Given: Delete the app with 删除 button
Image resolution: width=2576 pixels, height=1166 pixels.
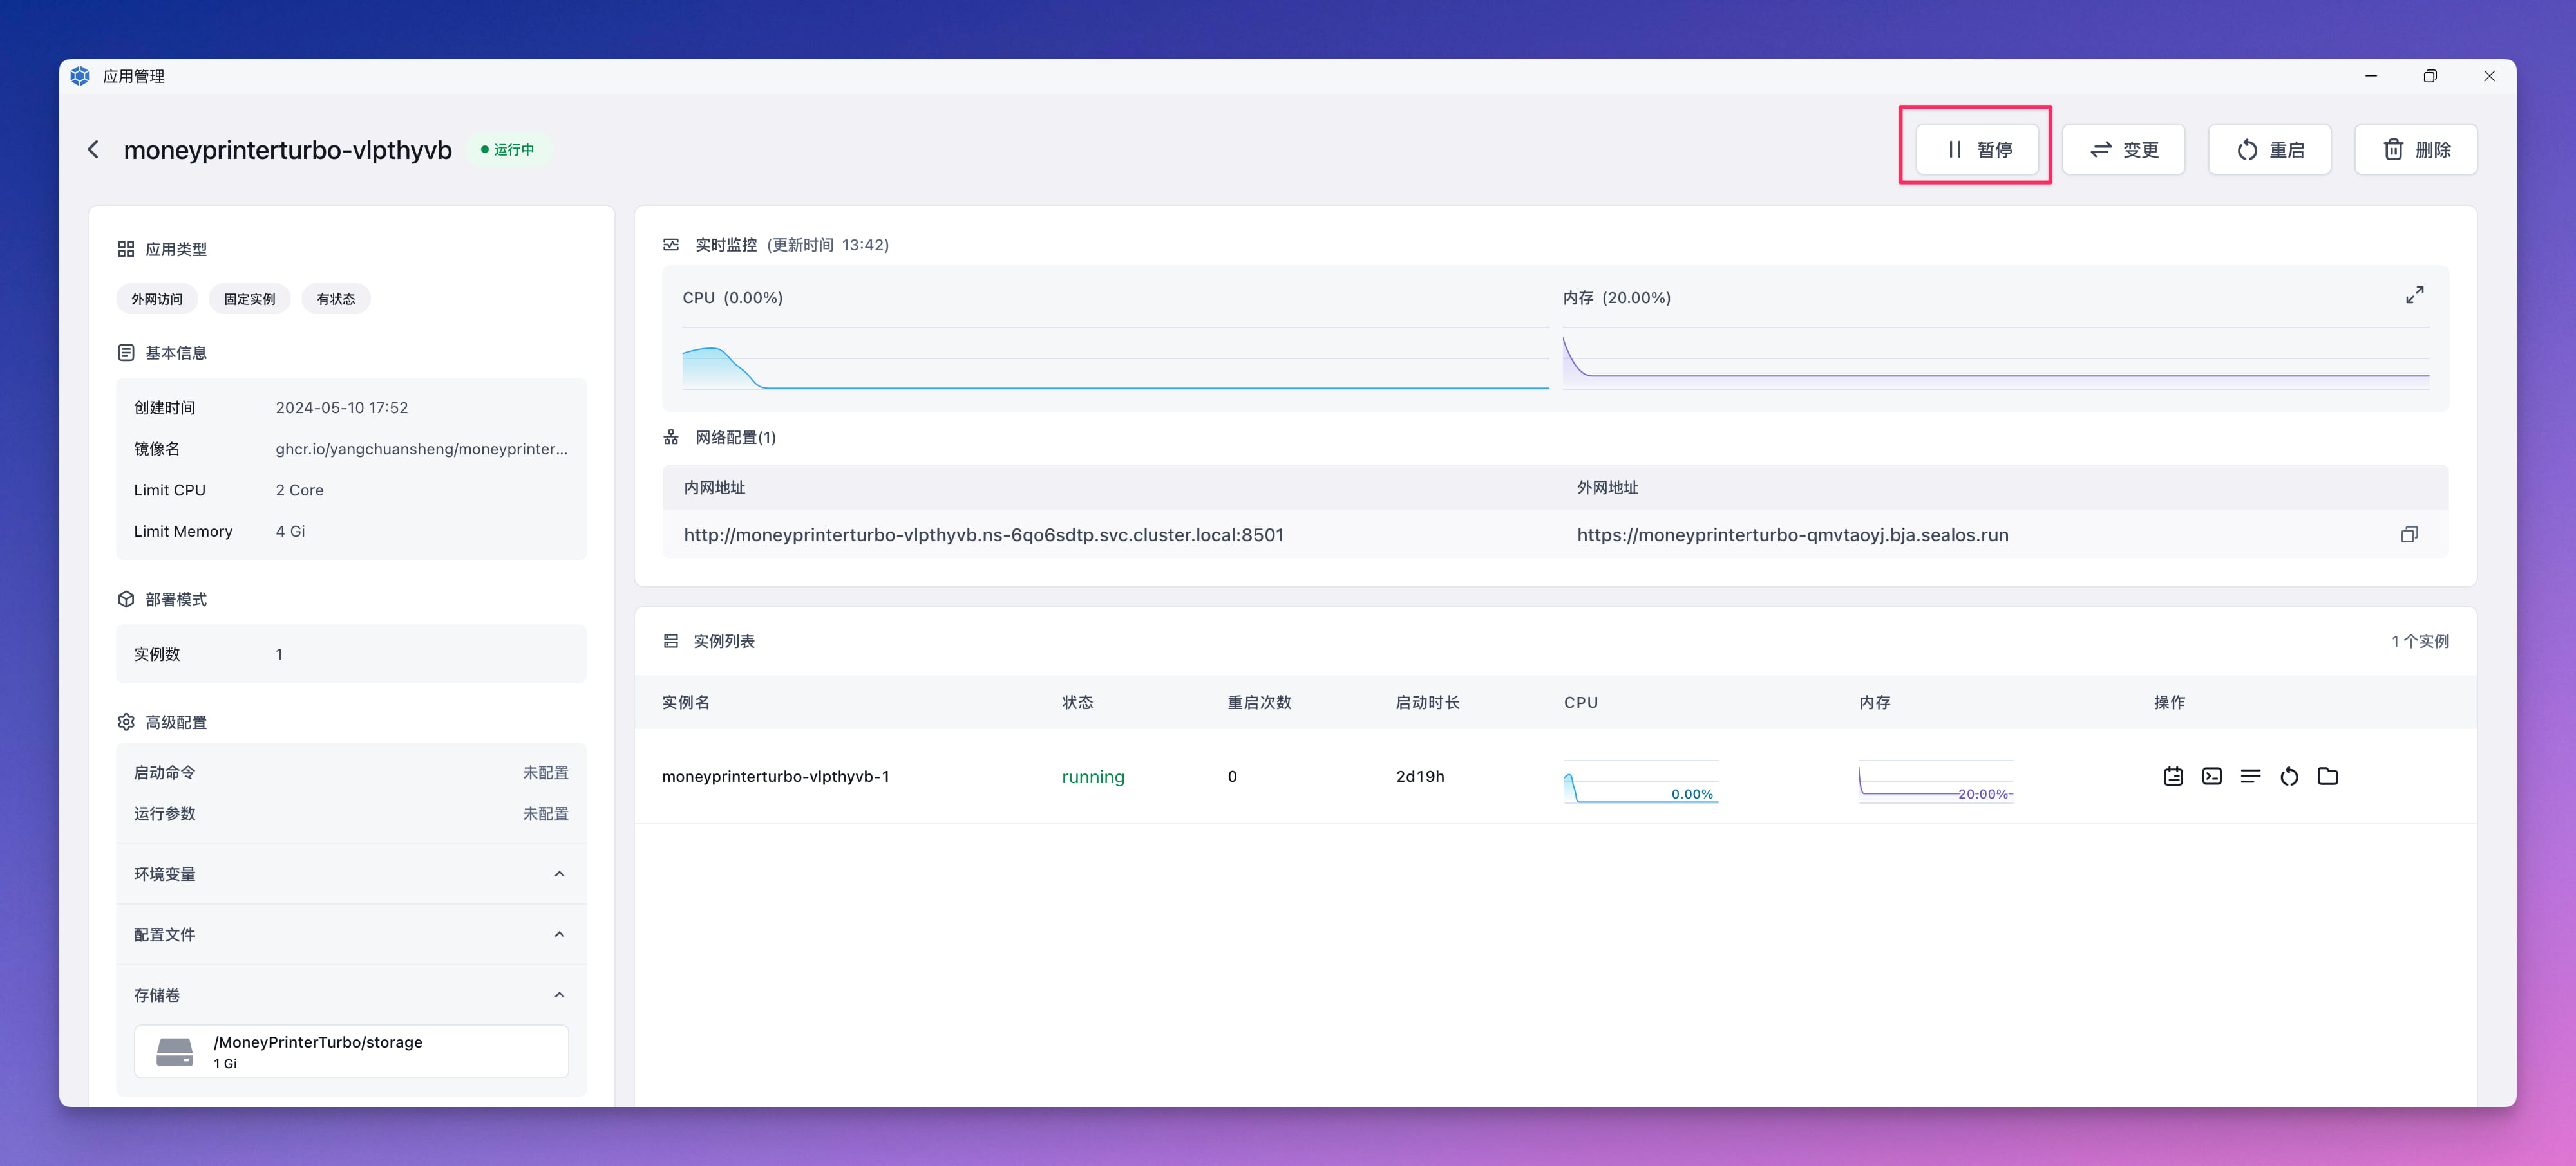Looking at the screenshot, I should pyautogui.click(x=2416, y=150).
